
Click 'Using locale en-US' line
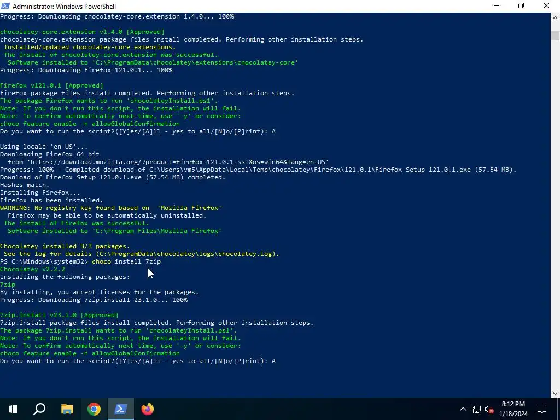pyautogui.click(x=44, y=147)
